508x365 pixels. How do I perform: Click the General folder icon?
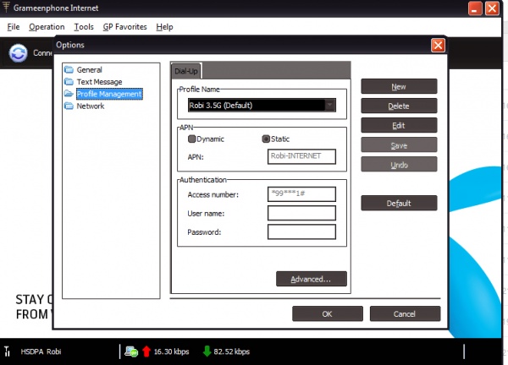69,69
